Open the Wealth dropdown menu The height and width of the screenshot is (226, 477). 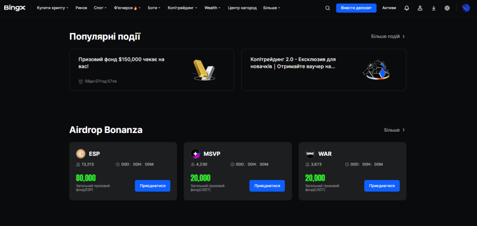[212, 8]
